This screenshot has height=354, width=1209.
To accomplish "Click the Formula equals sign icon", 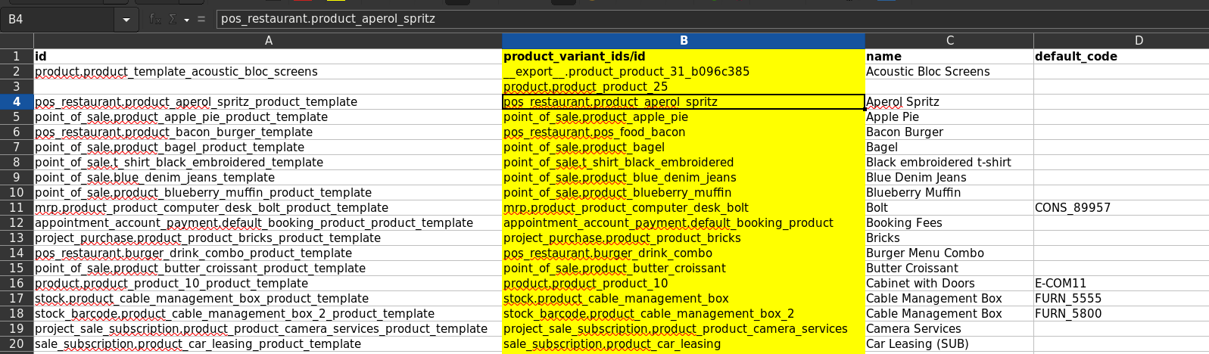I will tap(201, 19).
